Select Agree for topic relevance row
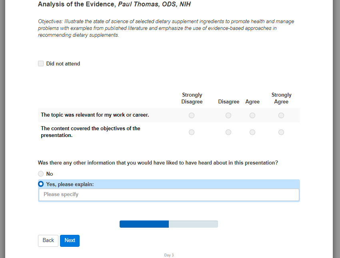Viewport: 340px width, 258px height. [x=252, y=115]
